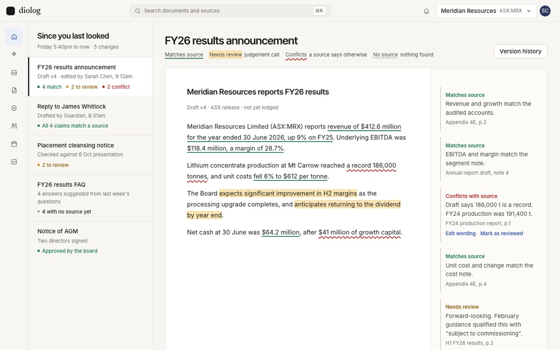Click the Mark as reviewed link
The image size is (560, 350).
point(502,233)
